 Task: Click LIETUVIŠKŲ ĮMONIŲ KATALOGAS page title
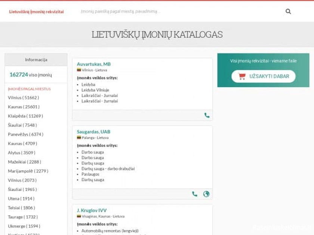pyautogui.click(x=157, y=35)
